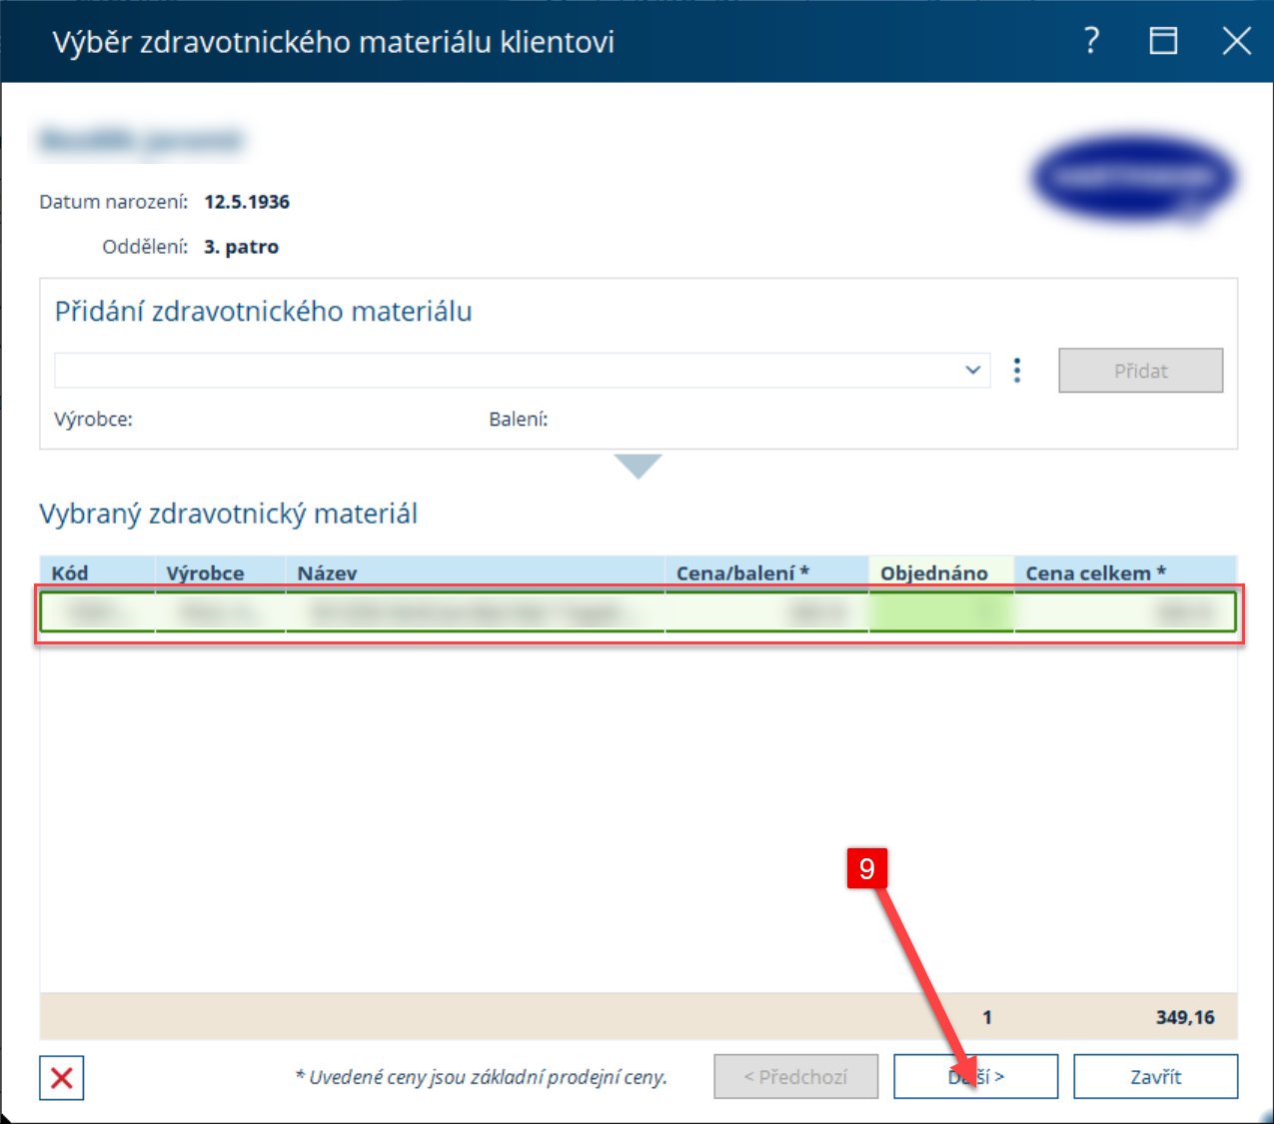
Task: Click the Další > button
Action: click(975, 1077)
